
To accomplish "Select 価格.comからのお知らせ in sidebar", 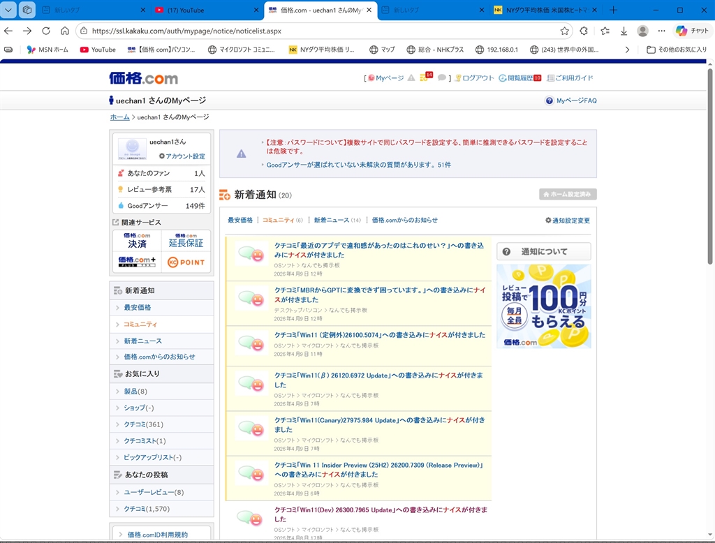I will pyautogui.click(x=161, y=357).
